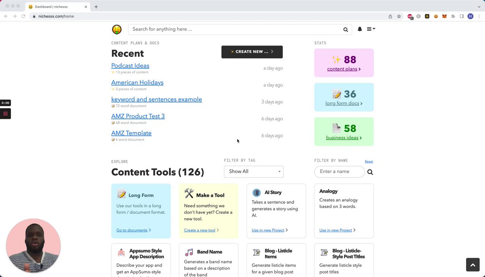The image size is (485, 277).
Task: Click the AI Story book icon
Action: (257, 193)
